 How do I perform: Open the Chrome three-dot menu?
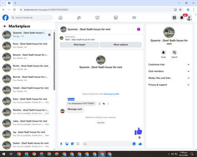pos(193,9)
